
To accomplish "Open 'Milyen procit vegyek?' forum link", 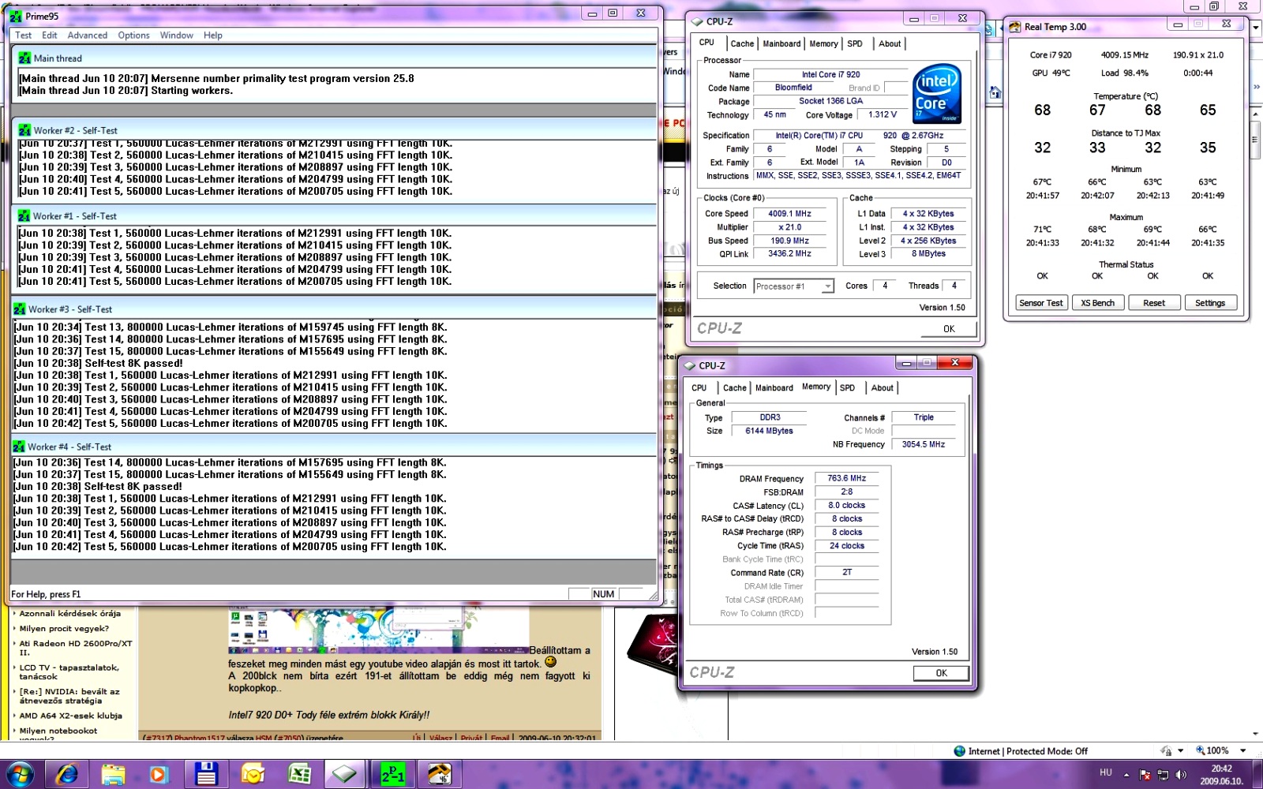I will click(64, 629).
